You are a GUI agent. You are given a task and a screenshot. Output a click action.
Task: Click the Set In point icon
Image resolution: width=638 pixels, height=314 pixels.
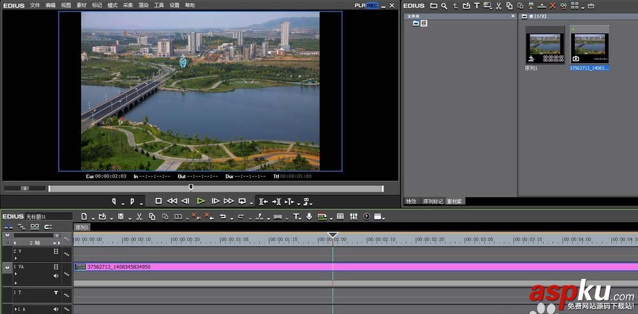(114, 200)
